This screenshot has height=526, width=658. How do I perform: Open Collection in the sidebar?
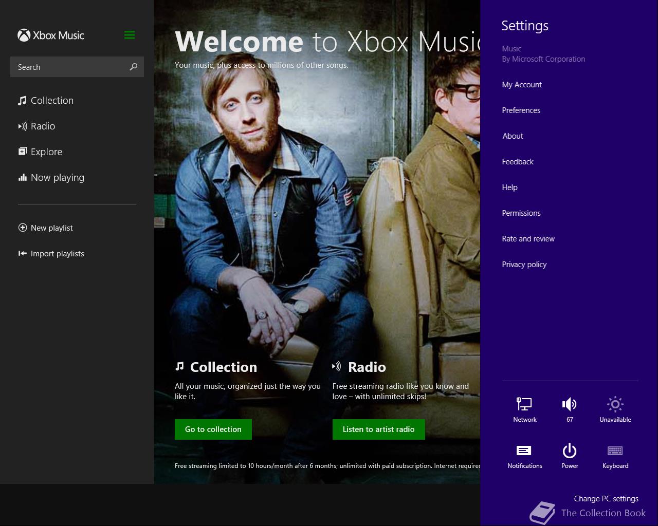52,100
